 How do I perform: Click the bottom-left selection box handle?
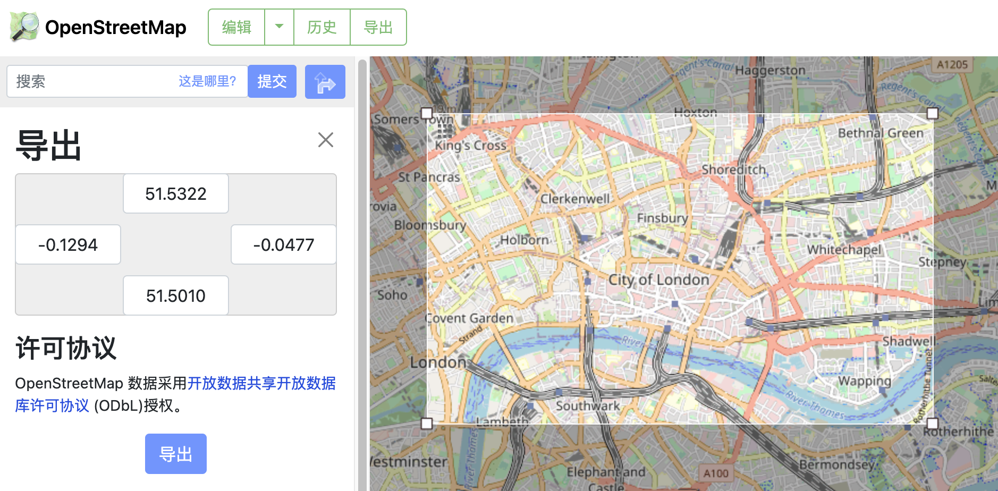427,424
